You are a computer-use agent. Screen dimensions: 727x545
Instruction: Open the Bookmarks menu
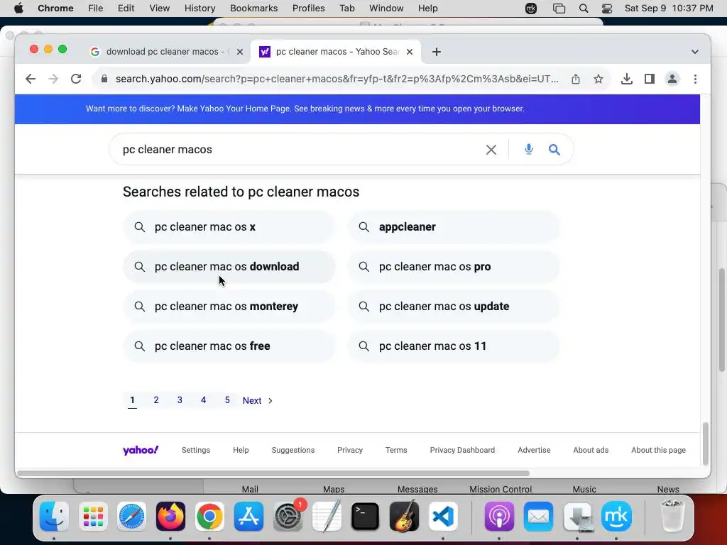click(253, 9)
